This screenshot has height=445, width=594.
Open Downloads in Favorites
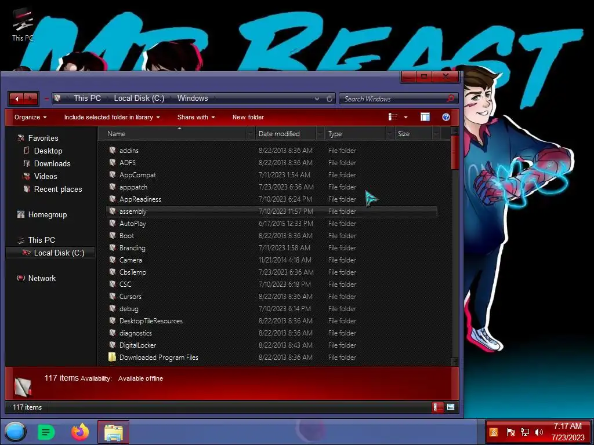tap(52, 163)
